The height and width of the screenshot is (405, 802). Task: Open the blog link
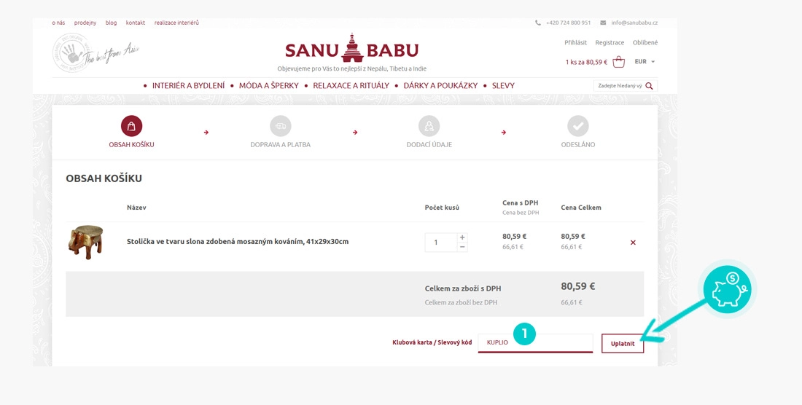click(x=111, y=23)
